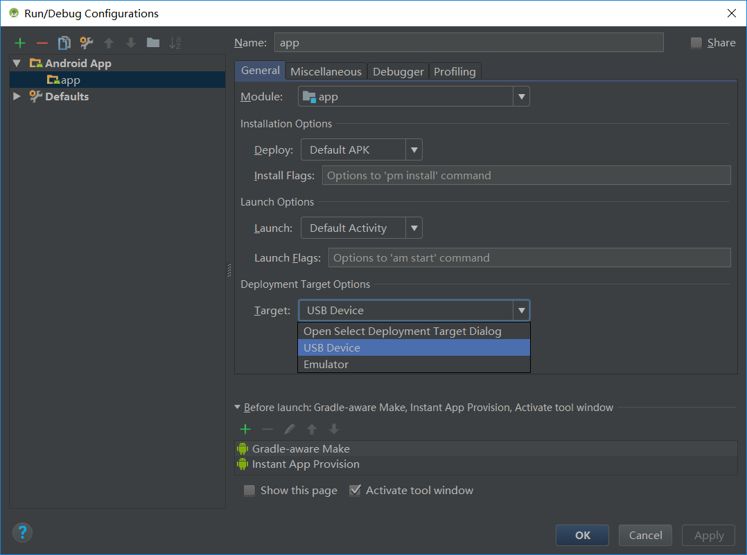Viewport: 747px width, 555px height.
Task: Switch to the Profiling tab
Action: coord(455,71)
